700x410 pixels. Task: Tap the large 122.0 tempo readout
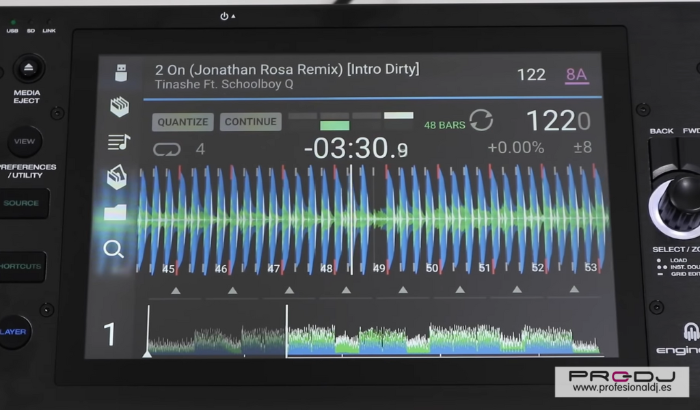pos(558,120)
